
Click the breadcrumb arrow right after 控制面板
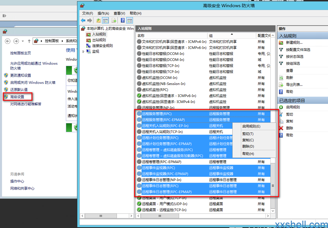(62, 41)
